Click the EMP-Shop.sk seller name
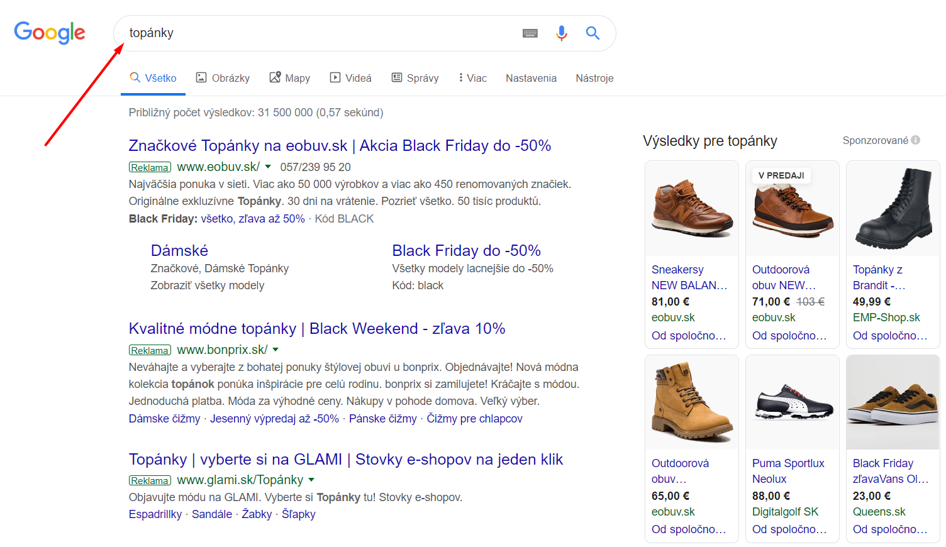946x547 pixels. coord(886,318)
